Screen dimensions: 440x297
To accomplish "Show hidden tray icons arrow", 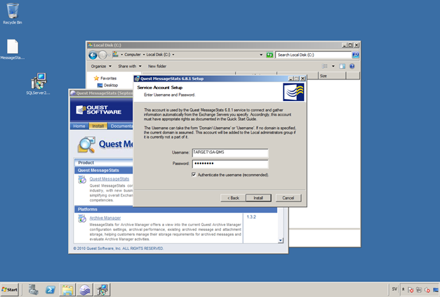I will pos(403,289).
